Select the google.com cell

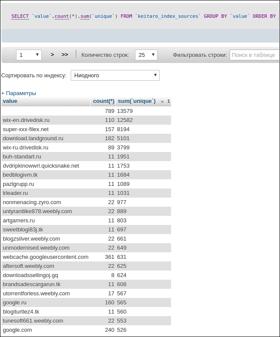pyautogui.click(x=46, y=330)
